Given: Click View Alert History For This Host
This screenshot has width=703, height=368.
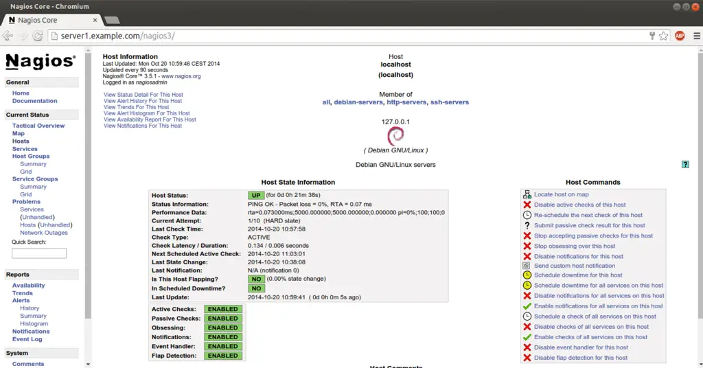Looking at the screenshot, I should coord(143,102).
